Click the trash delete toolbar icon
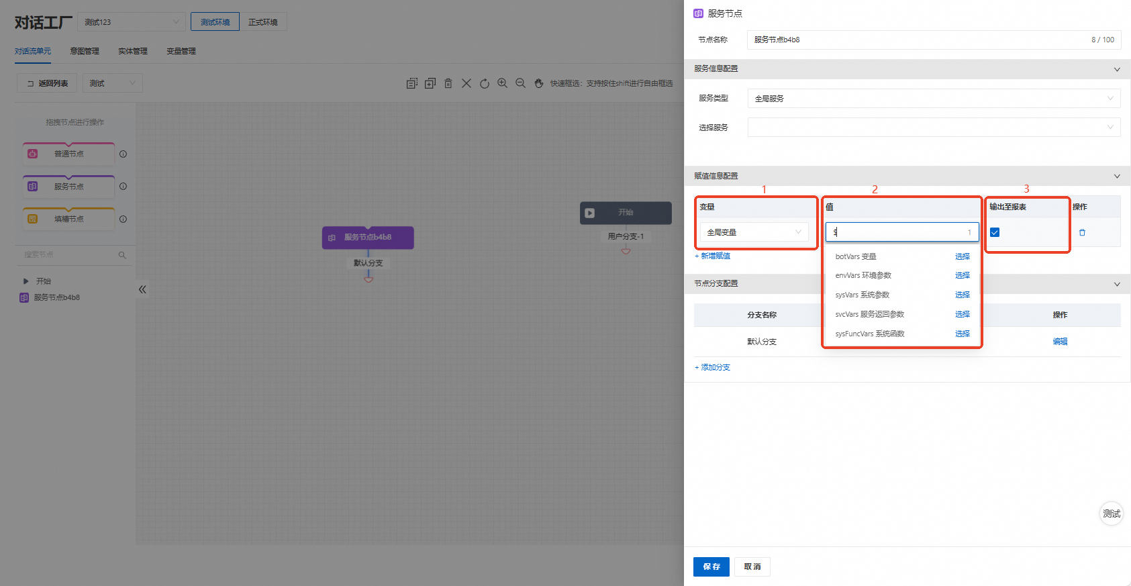The width and height of the screenshot is (1131, 586). coord(448,83)
